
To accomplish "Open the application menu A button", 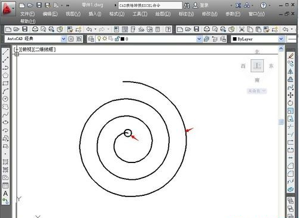I will pos(8,8).
